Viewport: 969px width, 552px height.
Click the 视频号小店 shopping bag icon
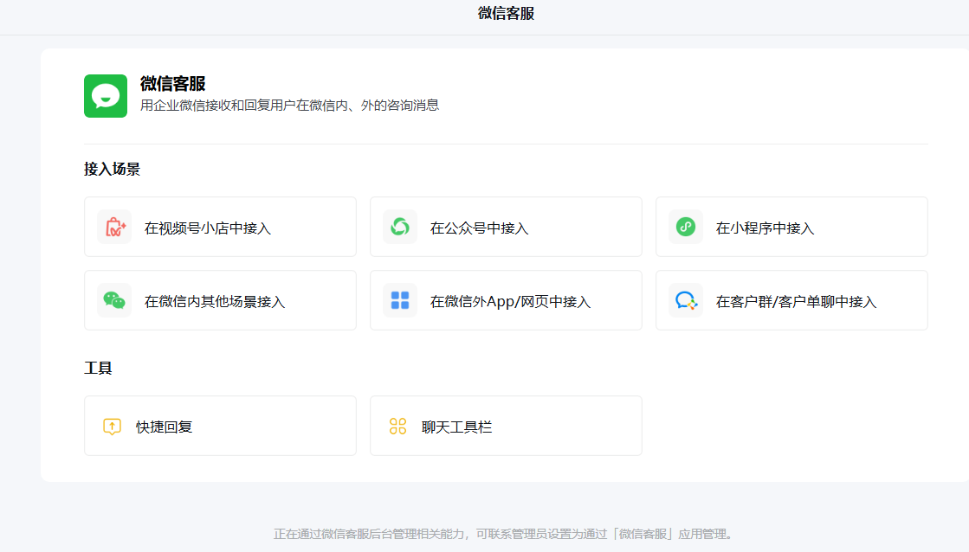point(114,228)
